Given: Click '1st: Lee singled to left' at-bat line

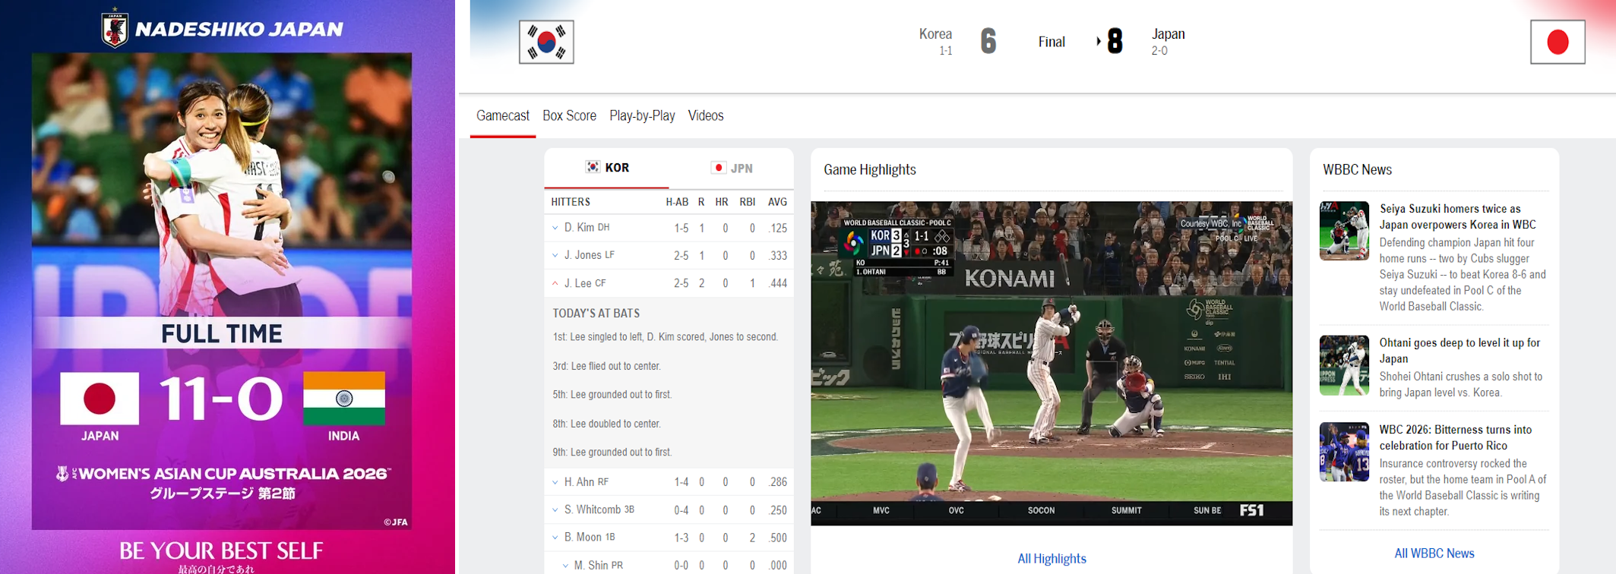Looking at the screenshot, I should 665,337.
